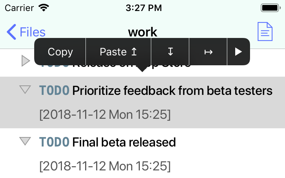Tap the battery indicator
Image resolution: width=285 pixels, height=178 pixels.
click(271, 8)
